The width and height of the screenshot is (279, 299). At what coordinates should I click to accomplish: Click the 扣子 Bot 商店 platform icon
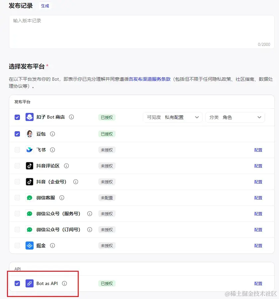[x=30, y=117]
